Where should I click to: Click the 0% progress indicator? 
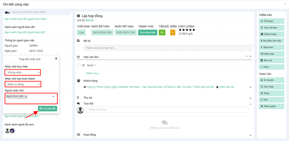tap(162, 33)
